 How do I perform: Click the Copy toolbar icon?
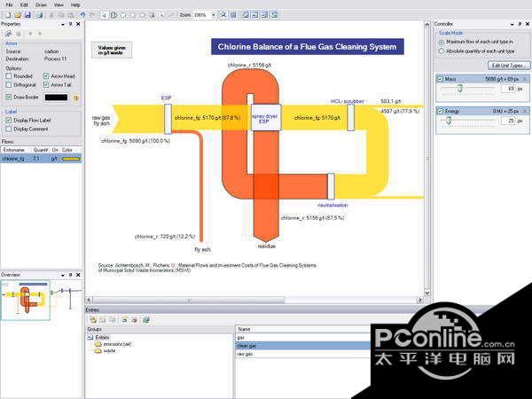coord(61,15)
